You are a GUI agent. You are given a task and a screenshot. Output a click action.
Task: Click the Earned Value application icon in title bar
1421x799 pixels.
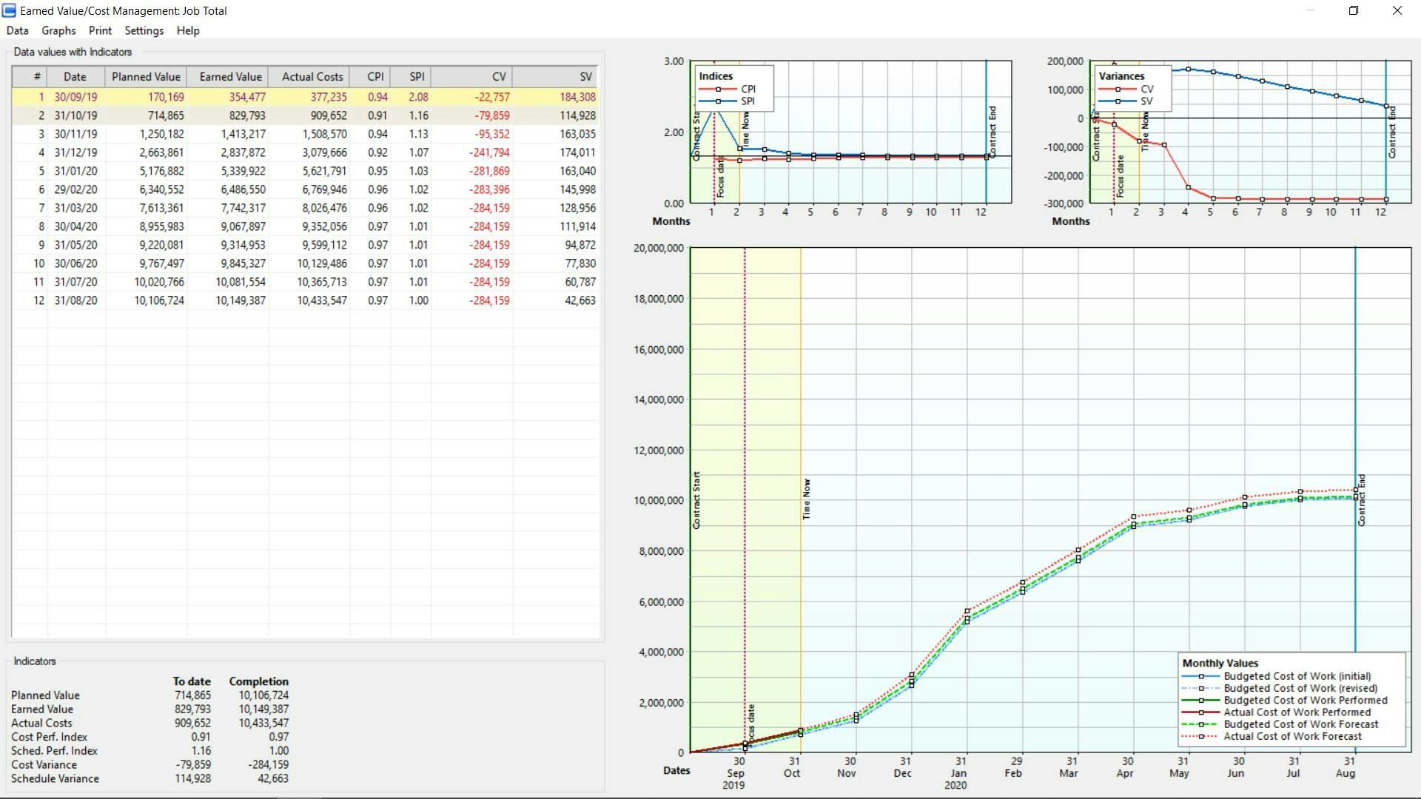click(11, 10)
